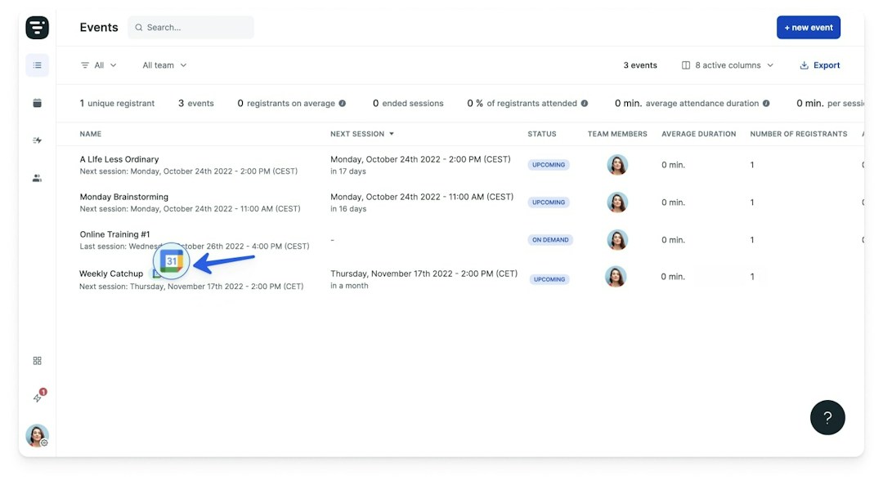Screen dimensions: 883x485
Task: Click Upcoming badge for Weekly Catchup
Action: click(549, 279)
